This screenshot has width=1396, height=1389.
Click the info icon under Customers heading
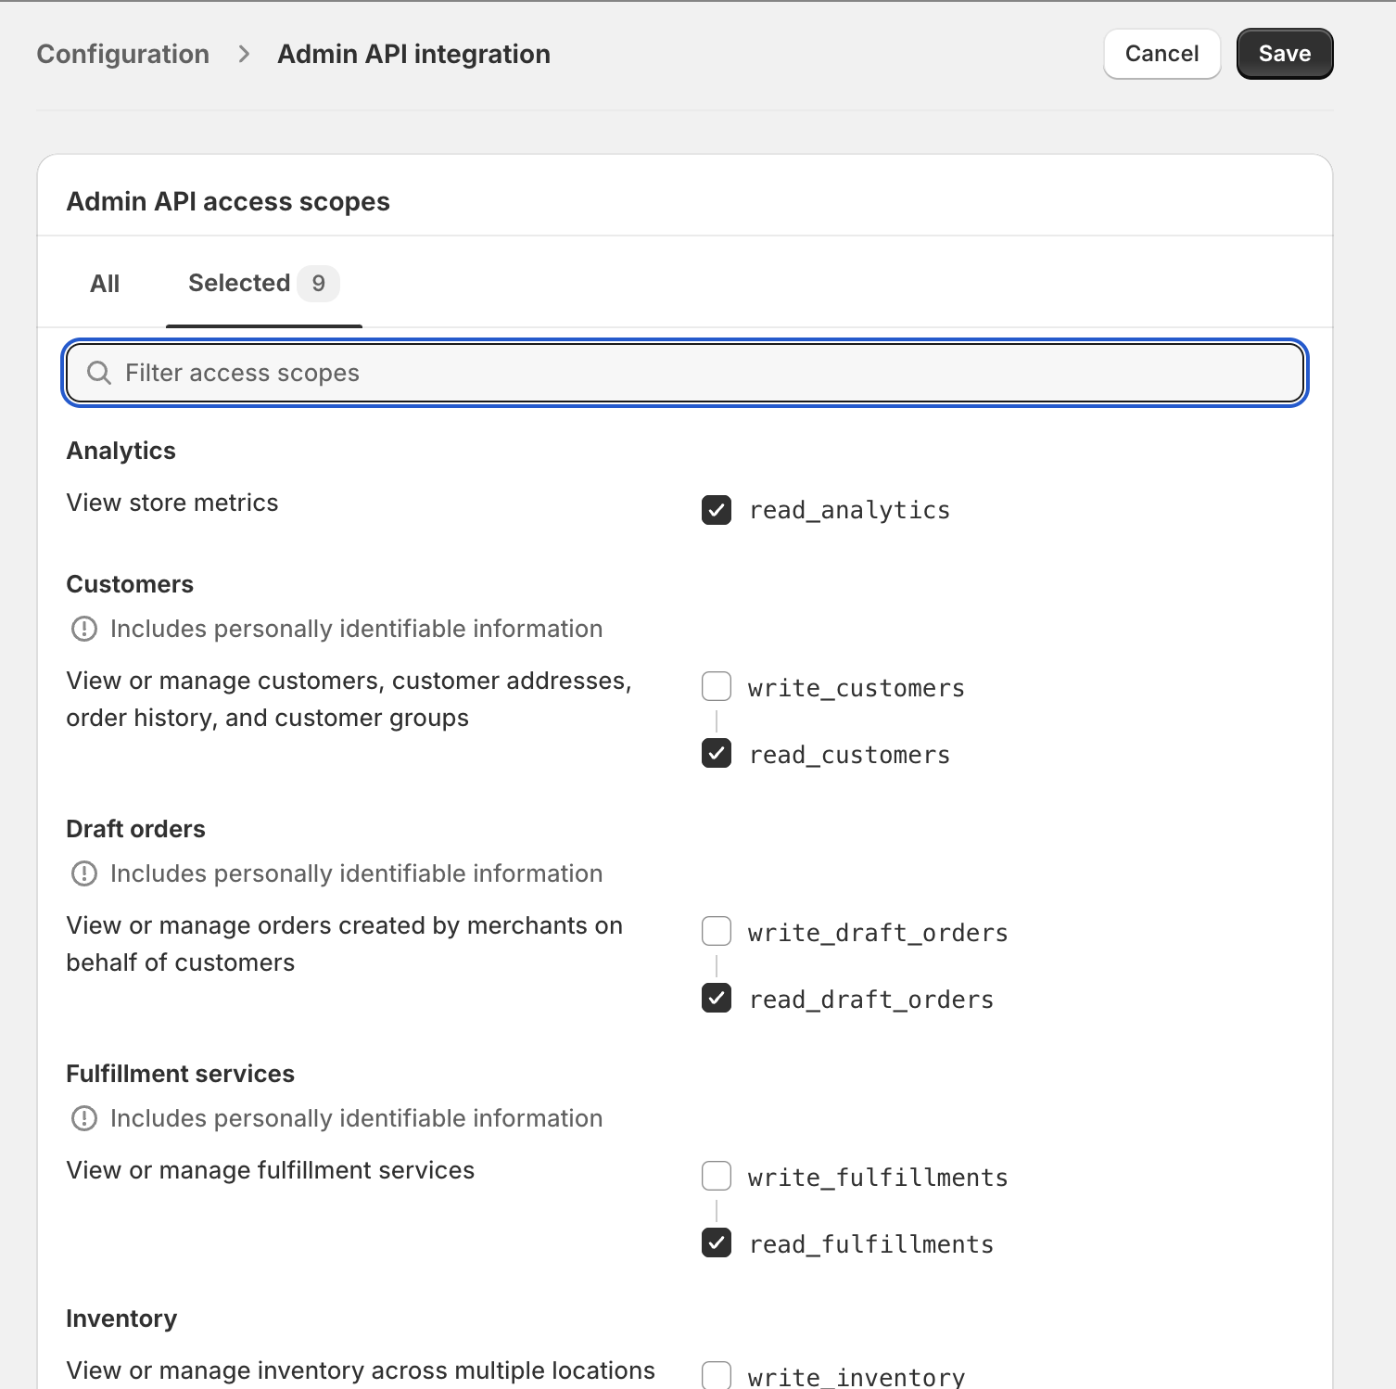click(84, 629)
